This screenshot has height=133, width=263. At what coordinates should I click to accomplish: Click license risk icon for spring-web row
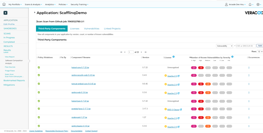[x=165, y=93]
